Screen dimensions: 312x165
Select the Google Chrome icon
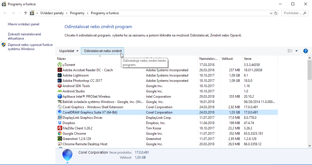pos(60,134)
